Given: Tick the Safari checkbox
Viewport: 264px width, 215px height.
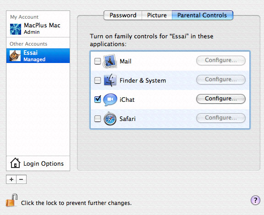Looking at the screenshot, I should [x=98, y=119].
